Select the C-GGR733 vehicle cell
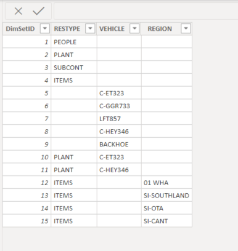This screenshot has width=238, height=251. 119,106
